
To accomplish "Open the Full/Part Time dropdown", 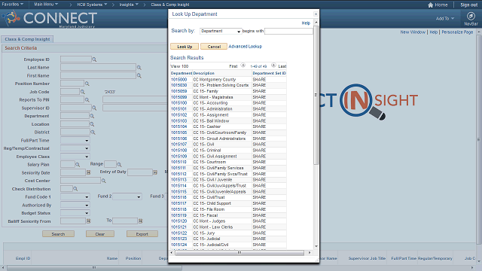I will (75, 141).
